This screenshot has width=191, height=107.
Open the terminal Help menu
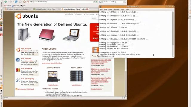127,10
